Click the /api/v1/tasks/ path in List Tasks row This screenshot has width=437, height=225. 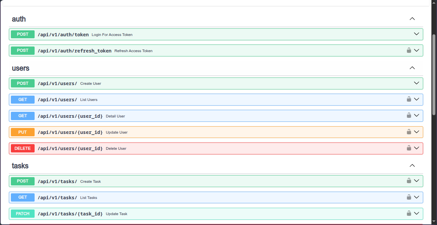pos(57,198)
